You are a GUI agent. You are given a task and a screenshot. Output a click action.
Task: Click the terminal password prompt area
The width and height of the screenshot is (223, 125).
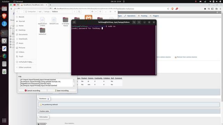87,28
